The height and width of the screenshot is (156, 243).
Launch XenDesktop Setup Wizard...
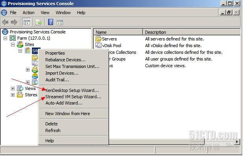pyautogui.click(x=74, y=90)
